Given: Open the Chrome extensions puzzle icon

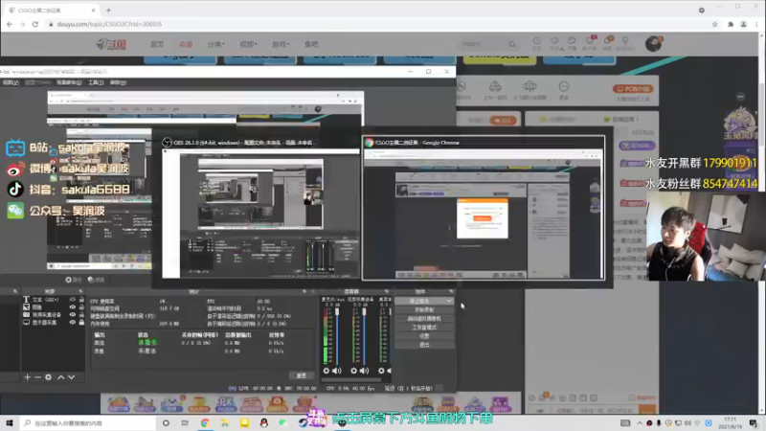Looking at the screenshot, I should (731, 24).
